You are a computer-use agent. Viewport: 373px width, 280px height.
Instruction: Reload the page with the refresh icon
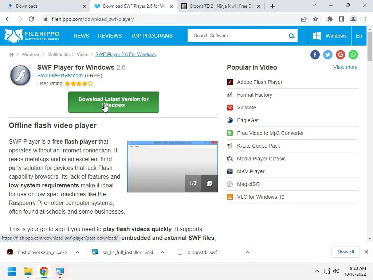pyautogui.click(x=31, y=19)
